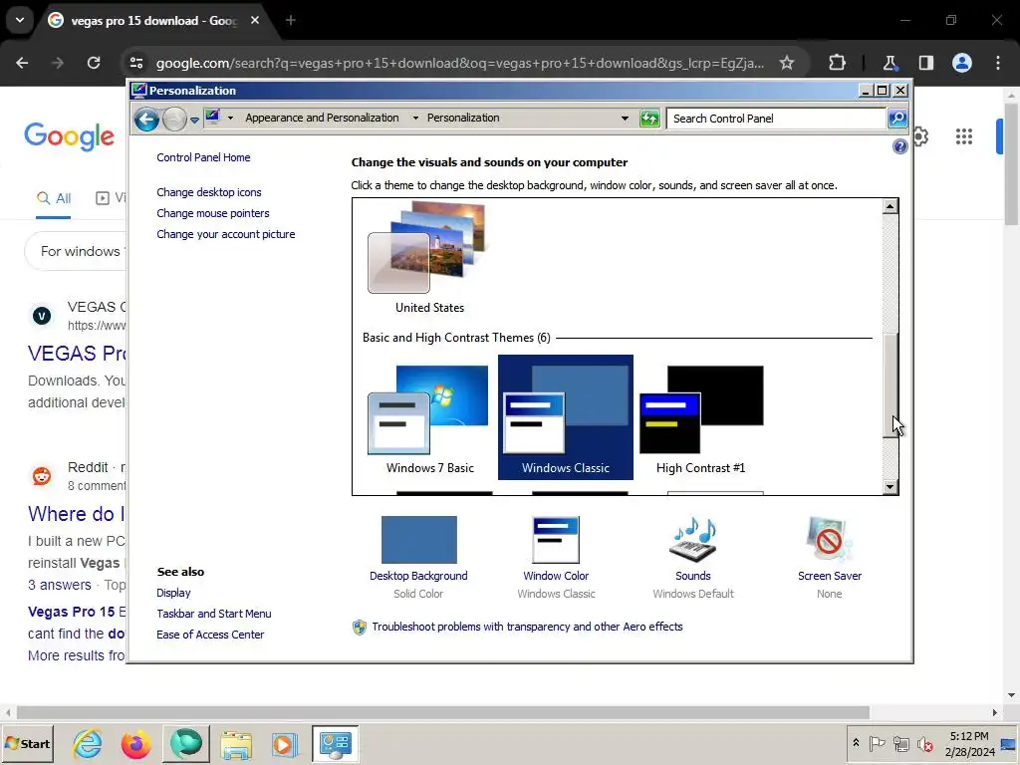Click the search magnifier button in Control Panel
This screenshot has width=1020, height=765.
[x=897, y=119]
